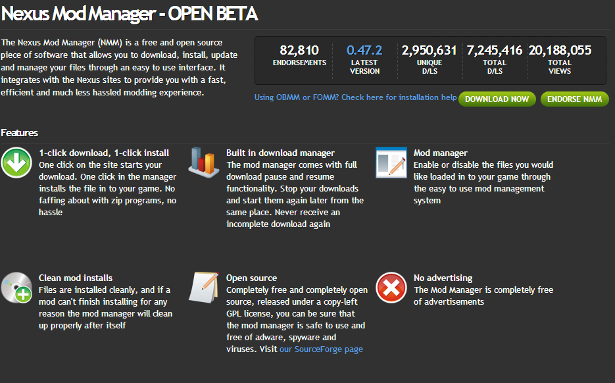Click the TOTAL D/LS label
Screen dimensions: 615x383
click(x=495, y=66)
